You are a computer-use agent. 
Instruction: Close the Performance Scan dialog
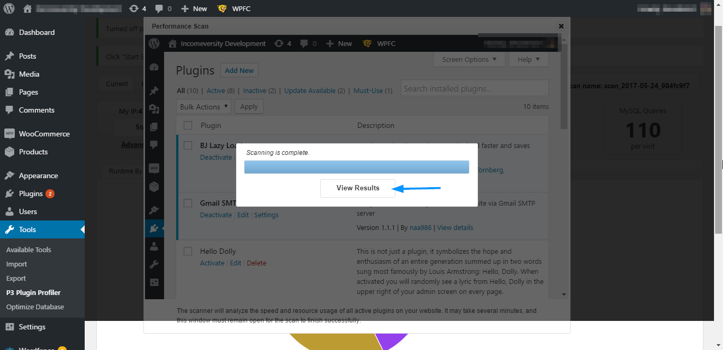(561, 26)
